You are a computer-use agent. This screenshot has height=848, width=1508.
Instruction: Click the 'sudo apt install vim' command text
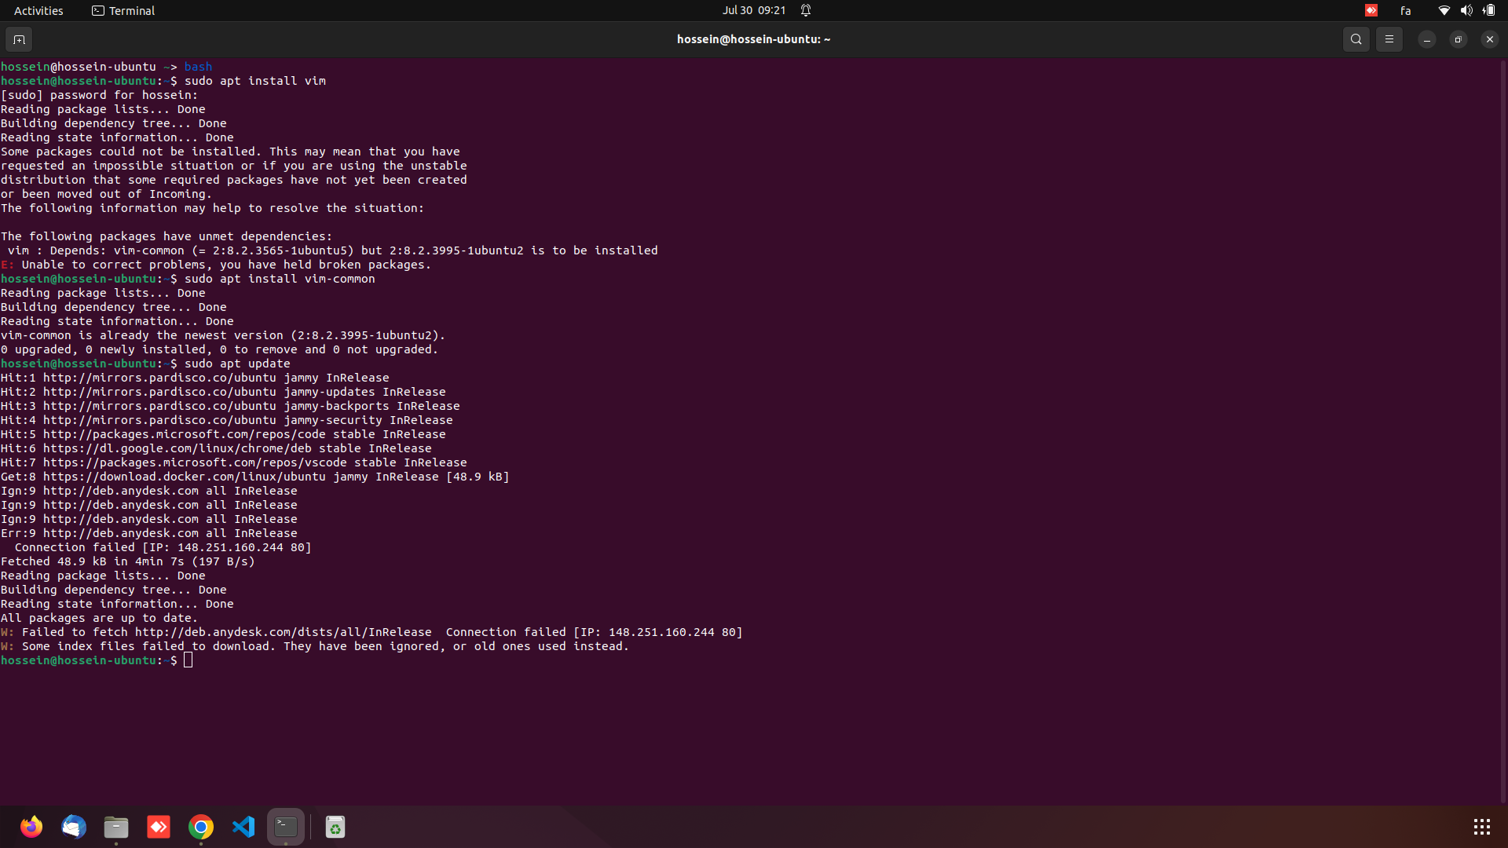[255, 81]
